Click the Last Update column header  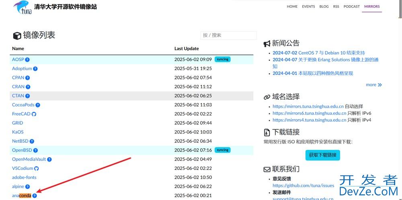[187, 48]
